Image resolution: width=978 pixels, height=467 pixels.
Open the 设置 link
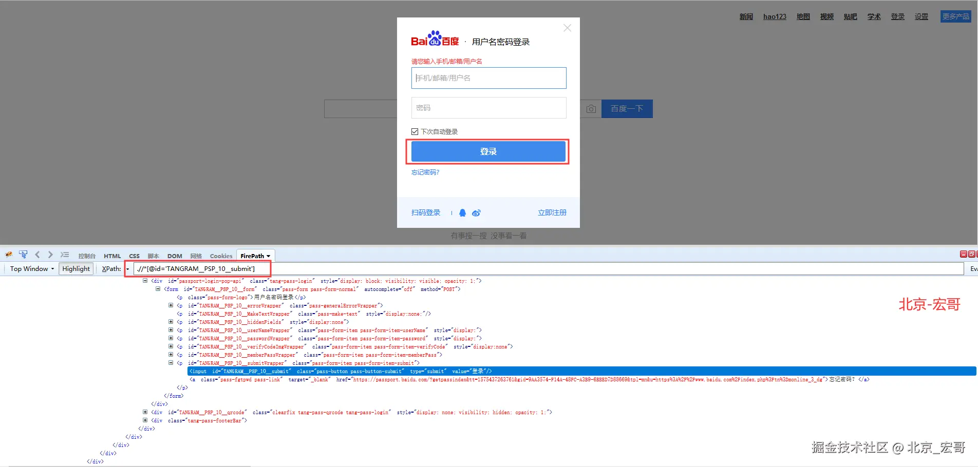point(921,17)
